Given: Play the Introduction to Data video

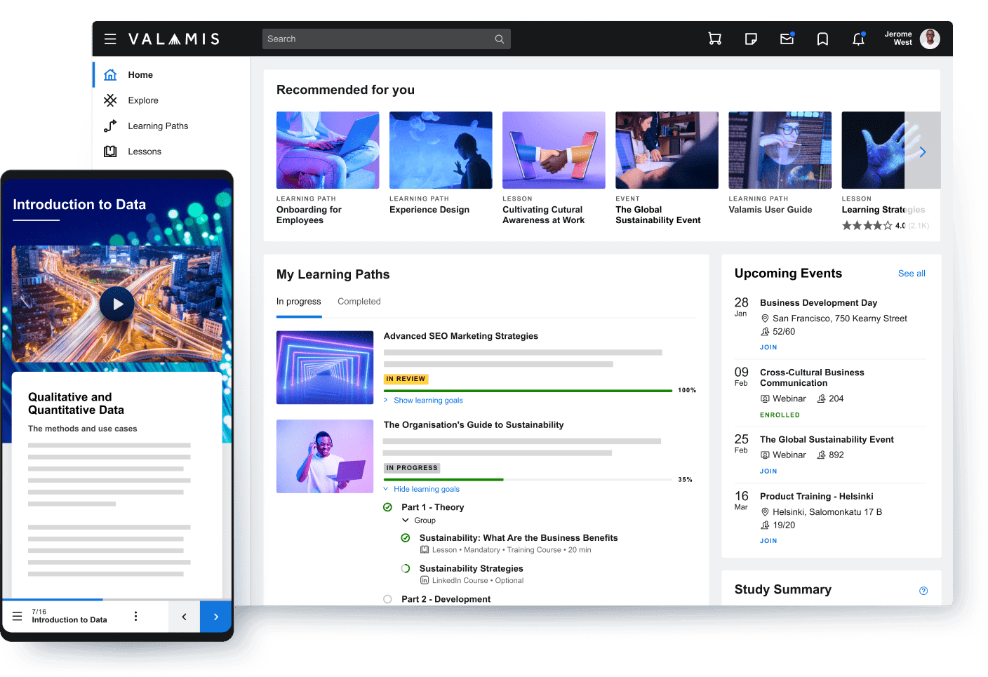Looking at the screenshot, I should point(116,304).
